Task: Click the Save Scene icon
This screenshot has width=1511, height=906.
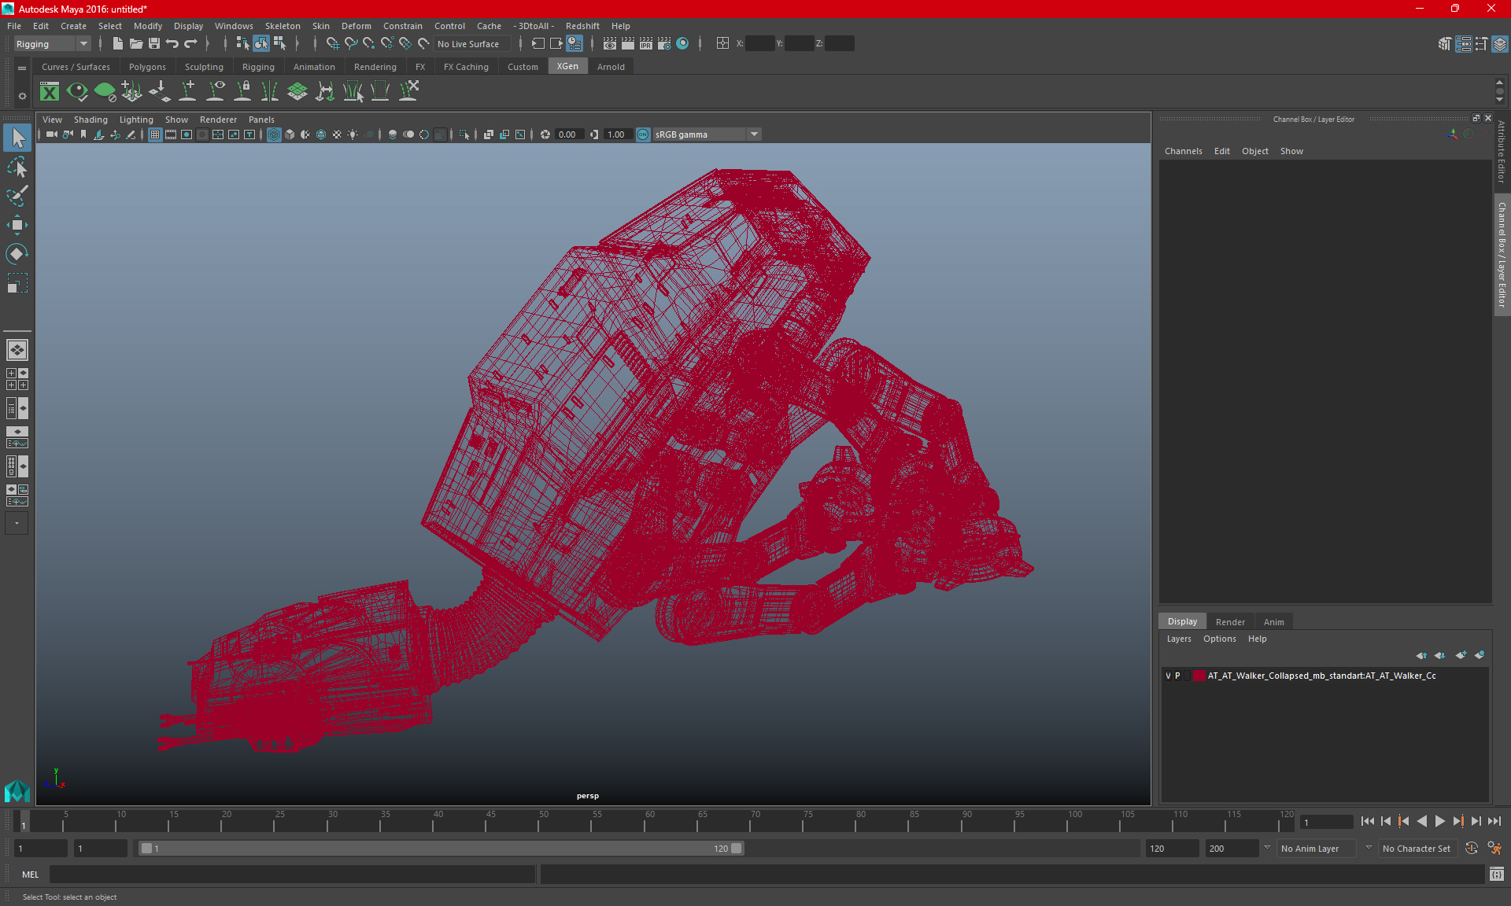Action: tap(154, 44)
